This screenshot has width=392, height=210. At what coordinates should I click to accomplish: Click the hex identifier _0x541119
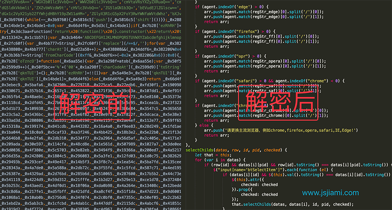point(11,180)
